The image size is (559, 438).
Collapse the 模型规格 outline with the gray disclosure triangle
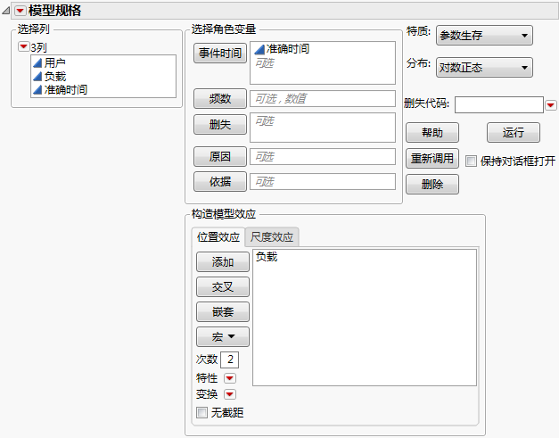click(5, 11)
